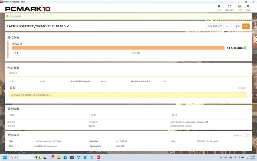Open Task View from the taskbar

point(45,157)
